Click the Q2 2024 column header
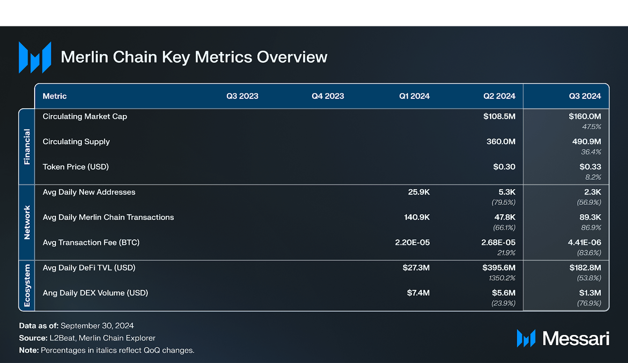 coord(499,96)
